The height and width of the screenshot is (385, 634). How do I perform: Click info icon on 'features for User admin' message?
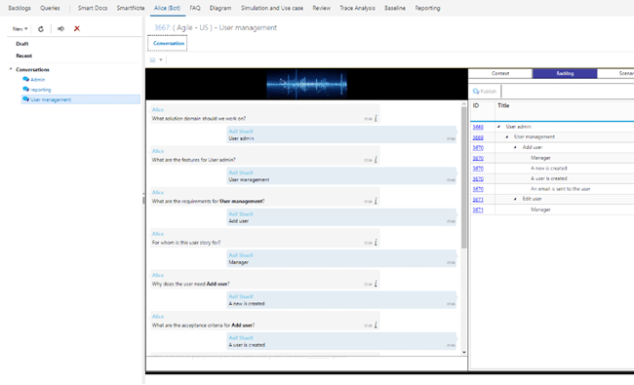(376, 160)
